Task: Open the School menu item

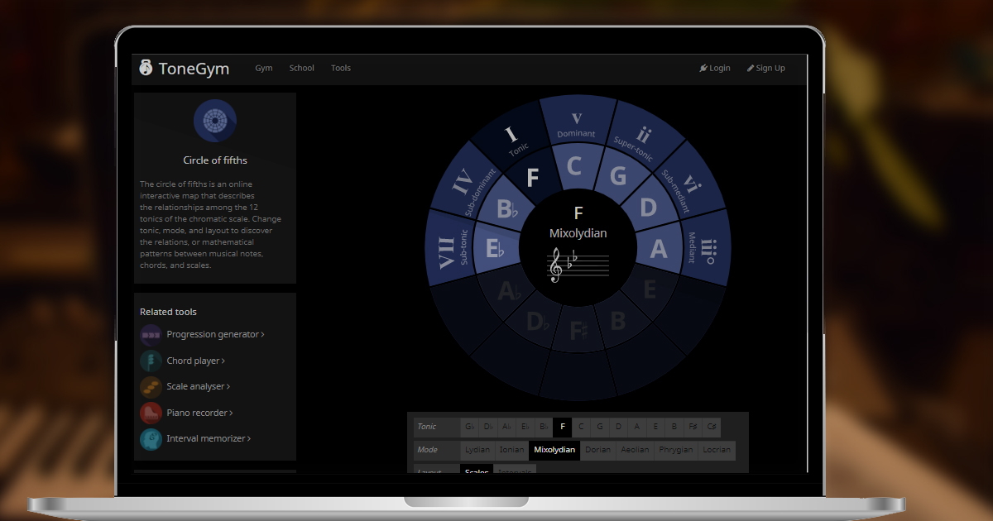Action: 301,68
